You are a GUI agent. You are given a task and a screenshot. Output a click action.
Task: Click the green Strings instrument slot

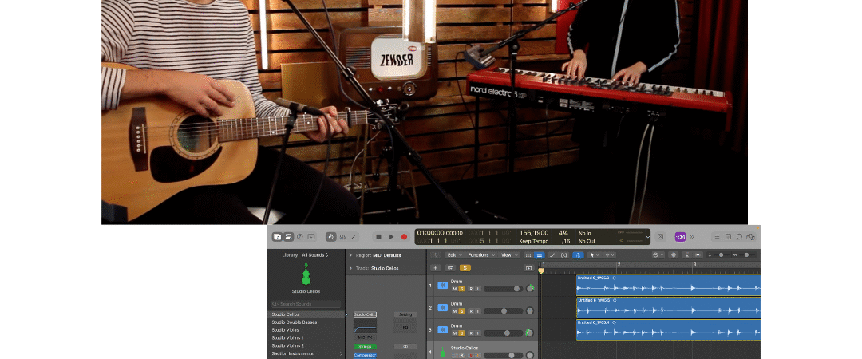[x=365, y=346]
